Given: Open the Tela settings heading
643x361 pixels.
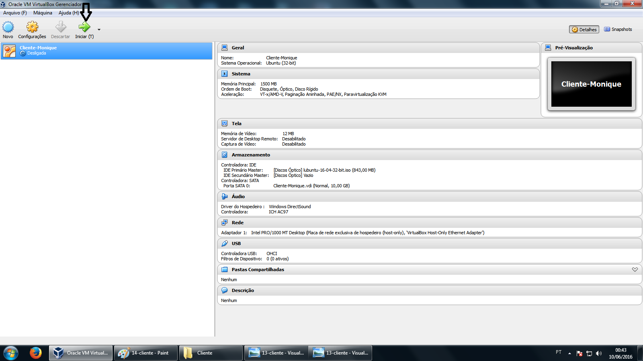Looking at the screenshot, I should coord(236,124).
